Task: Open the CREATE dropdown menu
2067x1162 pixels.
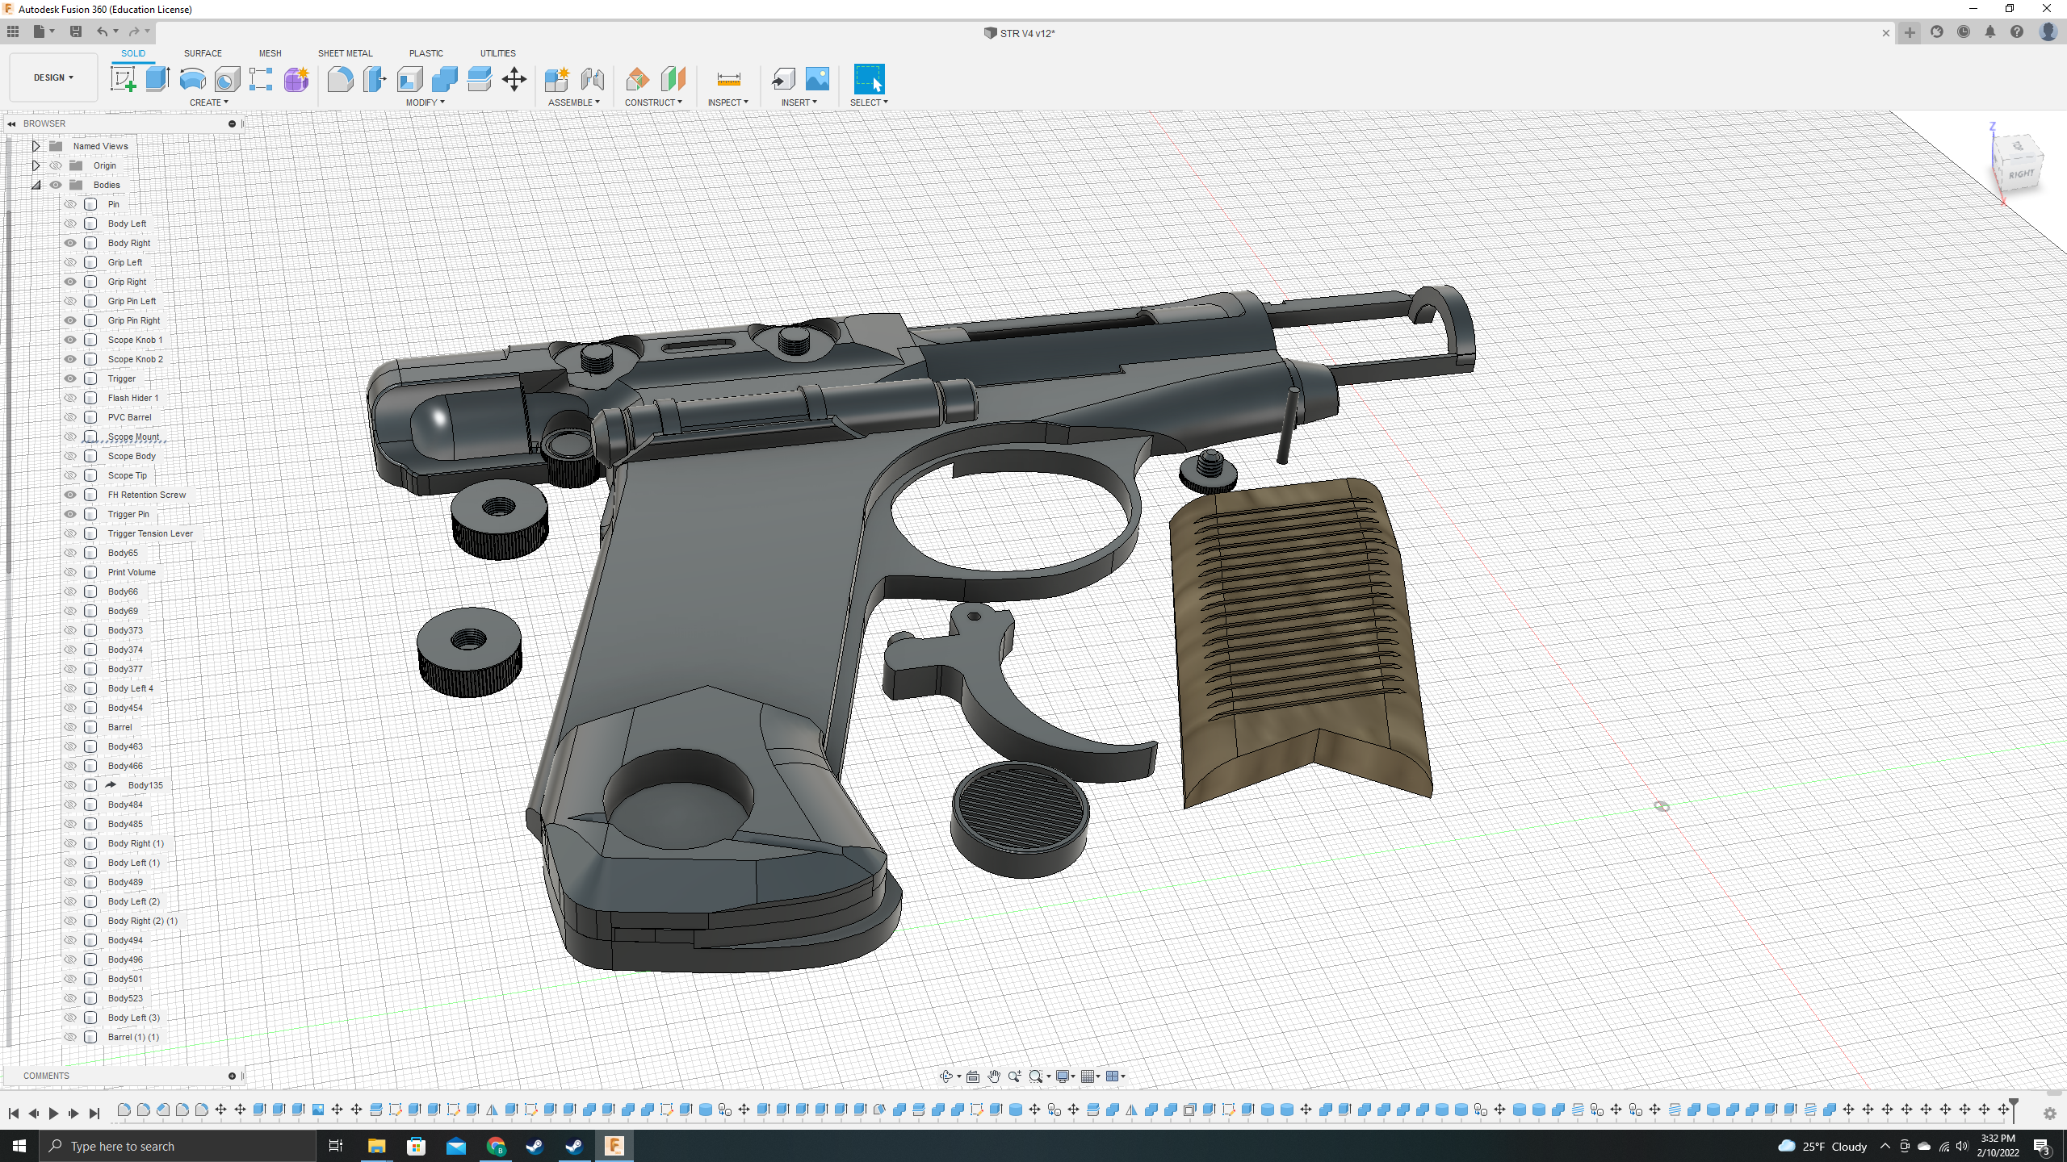Action: click(x=208, y=102)
